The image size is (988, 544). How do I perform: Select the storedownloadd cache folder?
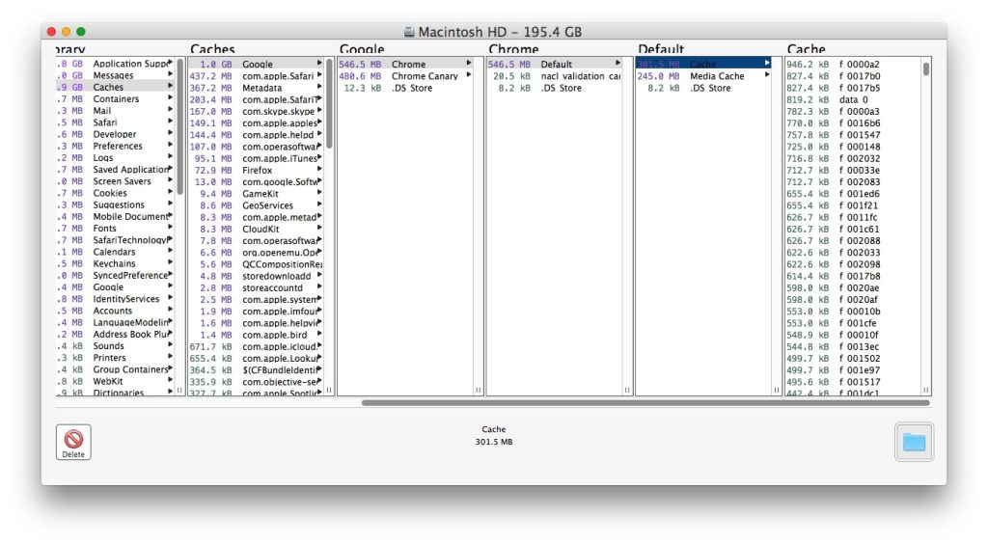pos(257,276)
